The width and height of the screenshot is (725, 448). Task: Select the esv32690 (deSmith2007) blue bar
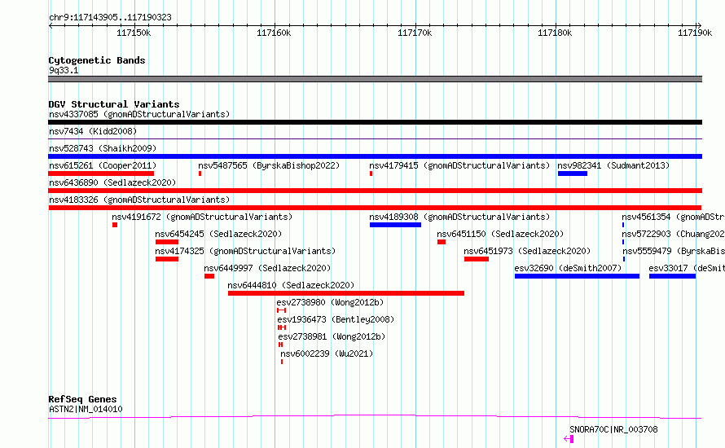coord(577,276)
